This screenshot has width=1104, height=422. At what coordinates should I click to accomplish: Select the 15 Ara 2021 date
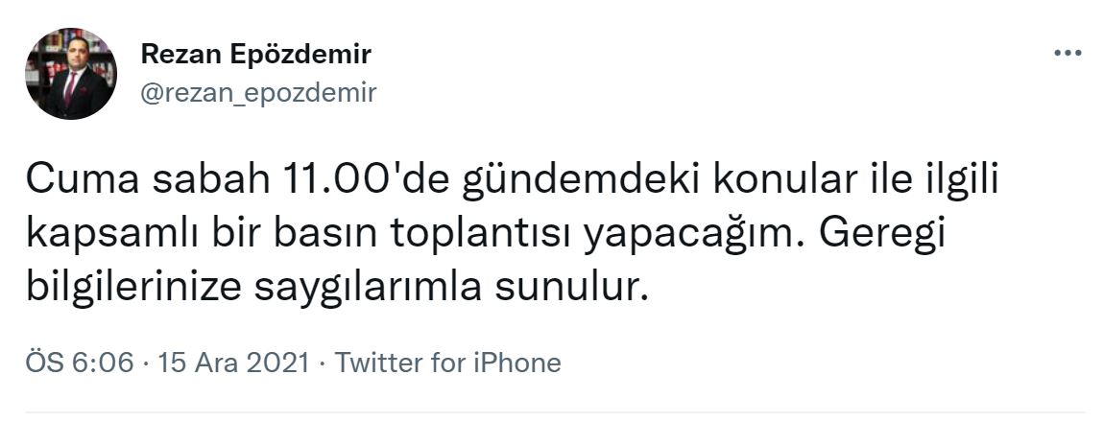point(234,363)
